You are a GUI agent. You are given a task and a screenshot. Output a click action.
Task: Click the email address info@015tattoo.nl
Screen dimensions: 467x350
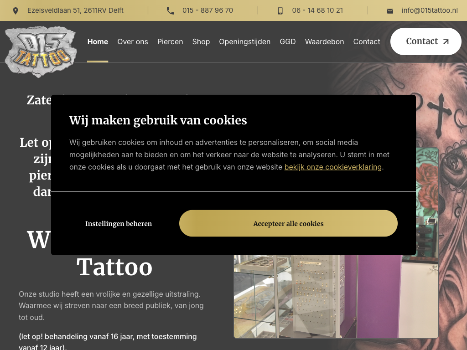tap(430, 10)
